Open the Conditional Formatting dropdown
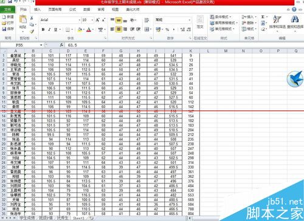This screenshot has height=221, width=304. tap(221, 17)
